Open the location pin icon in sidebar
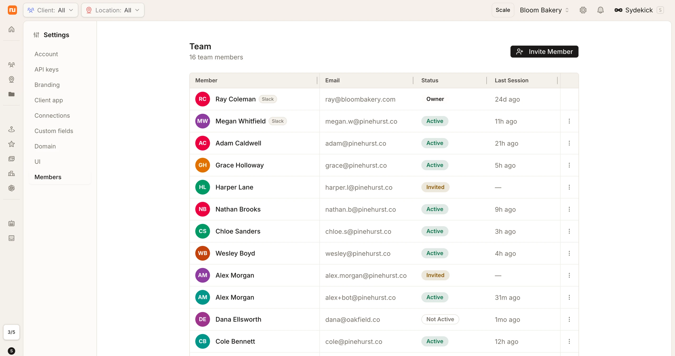 point(11,79)
